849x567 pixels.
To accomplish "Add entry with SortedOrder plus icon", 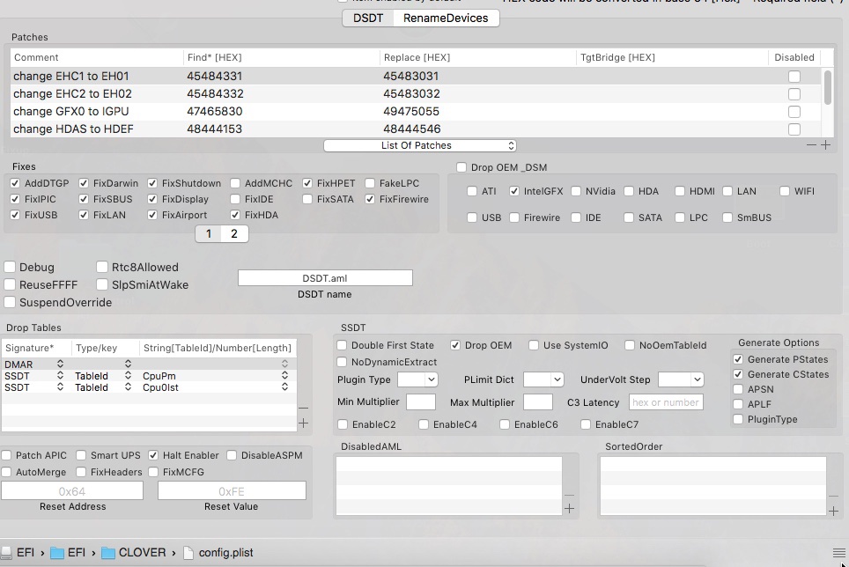I will pyautogui.click(x=833, y=512).
